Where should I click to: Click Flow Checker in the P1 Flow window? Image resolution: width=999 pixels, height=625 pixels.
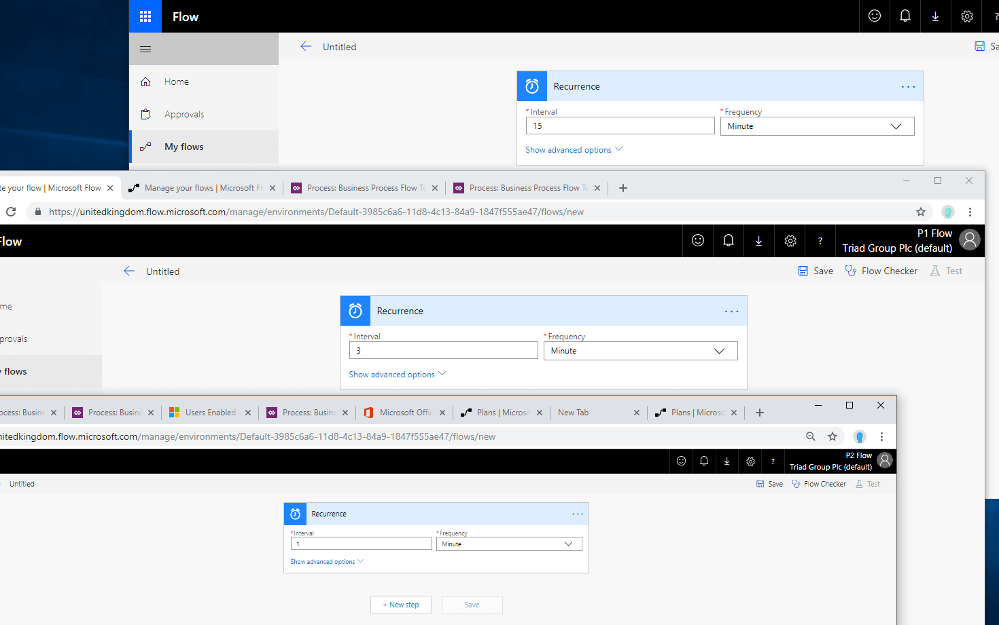pyautogui.click(x=881, y=271)
